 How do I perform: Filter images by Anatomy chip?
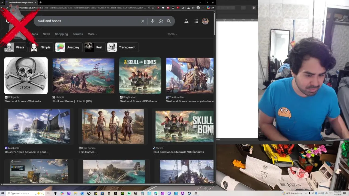click(68, 47)
